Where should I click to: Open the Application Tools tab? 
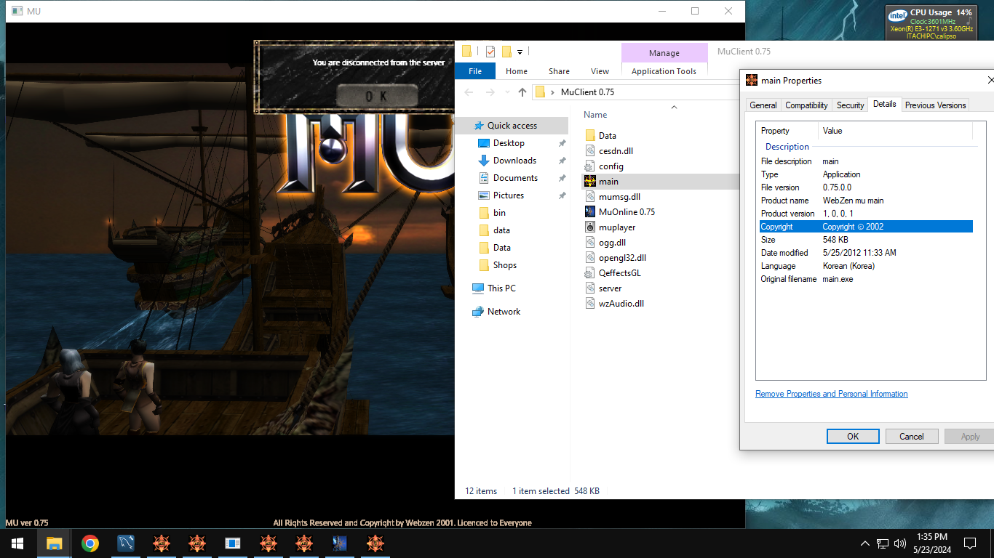[x=664, y=71]
